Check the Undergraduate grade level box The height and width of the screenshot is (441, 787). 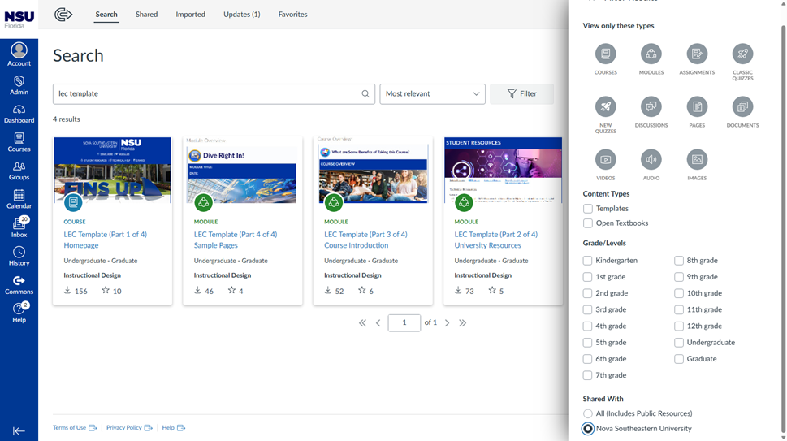679,343
